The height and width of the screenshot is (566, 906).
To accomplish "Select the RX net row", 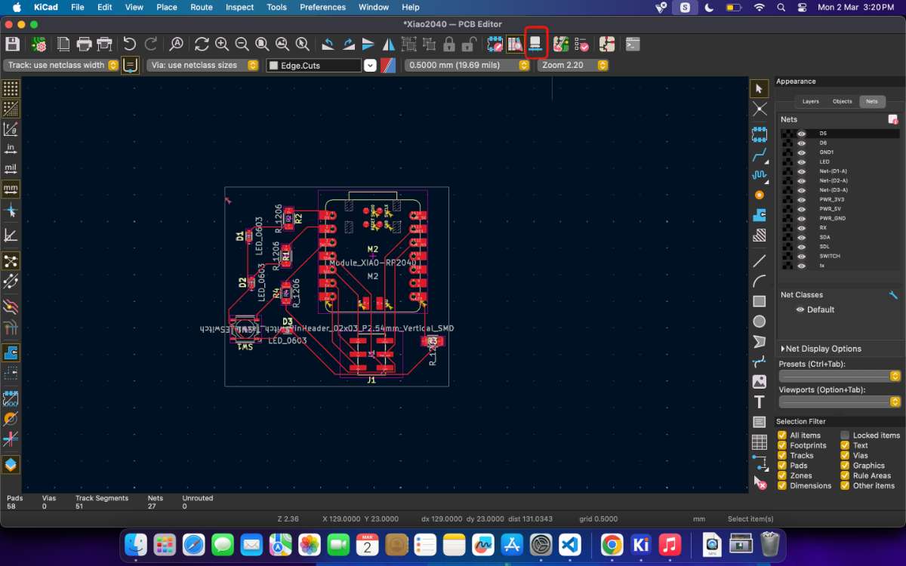I will (840, 228).
